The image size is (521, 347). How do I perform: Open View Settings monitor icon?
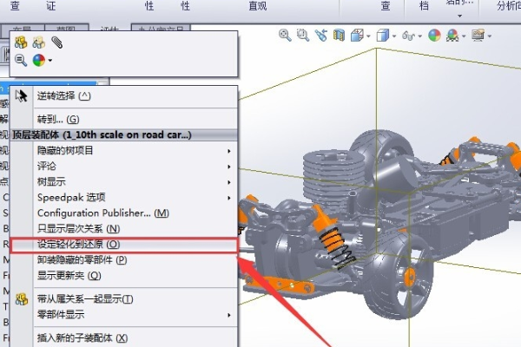[x=478, y=35]
